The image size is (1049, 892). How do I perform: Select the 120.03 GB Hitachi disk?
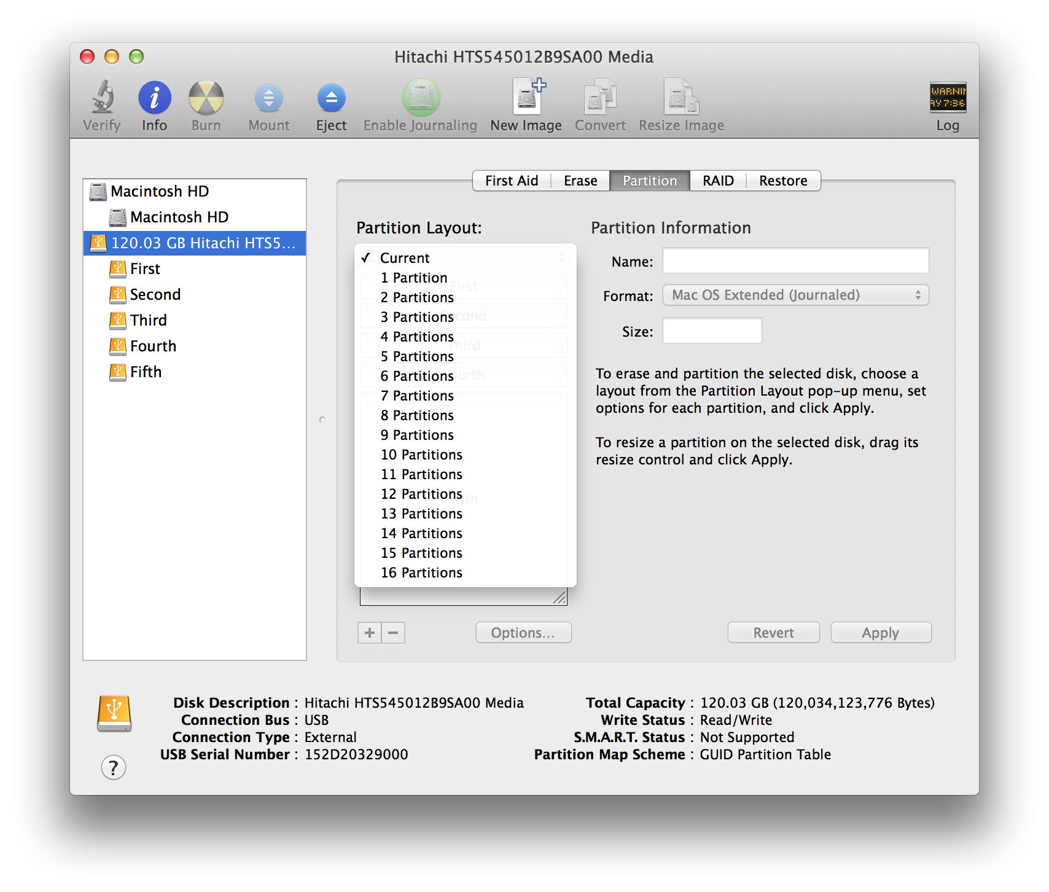(x=195, y=243)
